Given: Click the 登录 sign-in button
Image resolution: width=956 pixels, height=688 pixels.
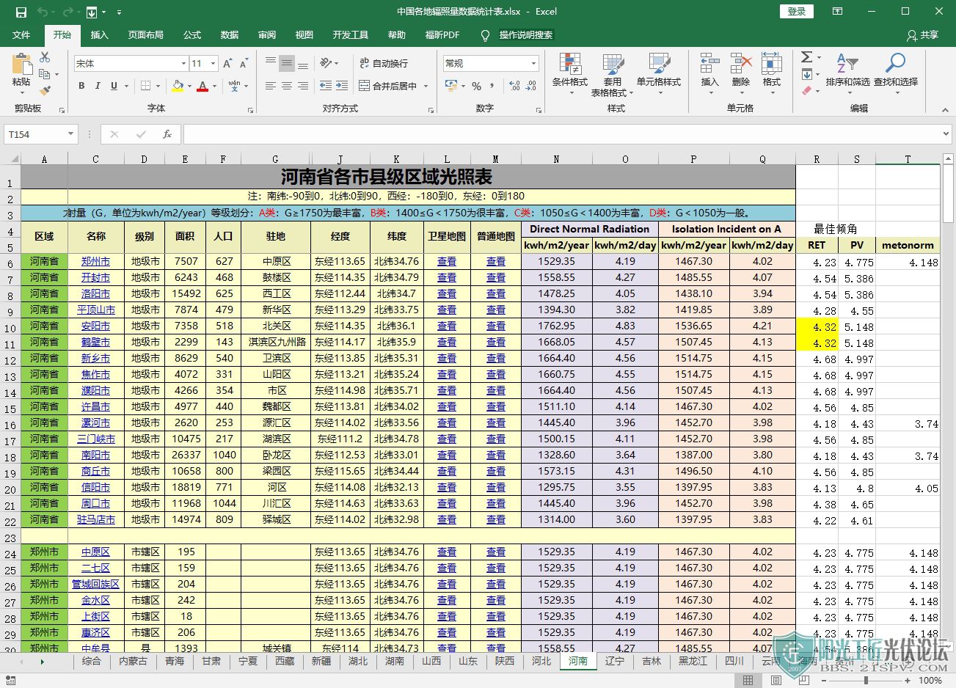Looking at the screenshot, I should 797,11.
